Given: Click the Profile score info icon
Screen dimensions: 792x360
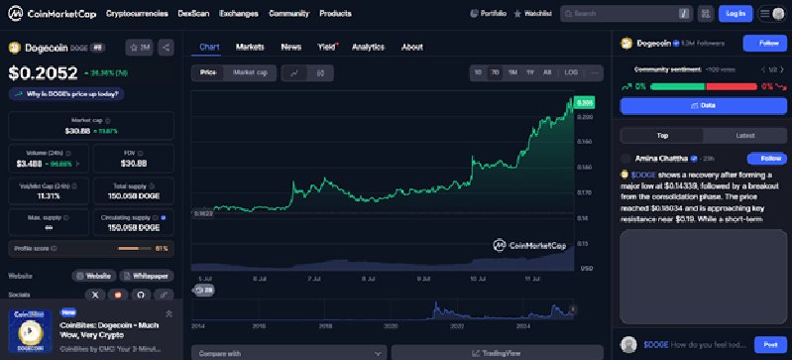Looking at the screenshot, I should coord(55,249).
